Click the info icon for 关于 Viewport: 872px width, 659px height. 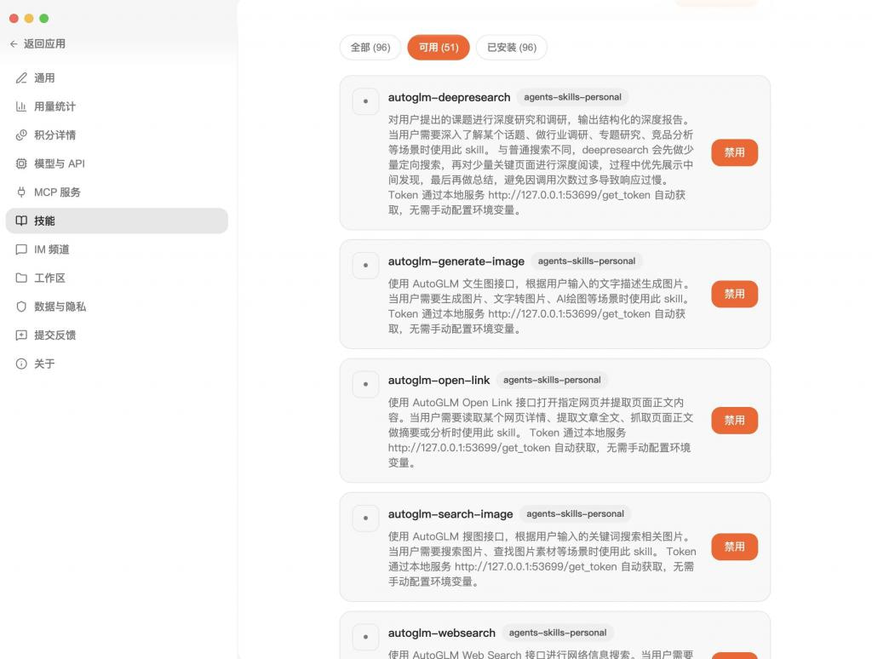click(x=21, y=364)
